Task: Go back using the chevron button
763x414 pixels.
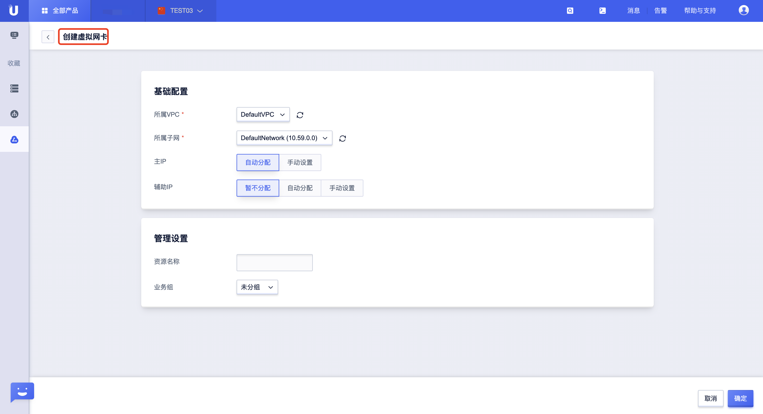Action: click(x=48, y=37)
